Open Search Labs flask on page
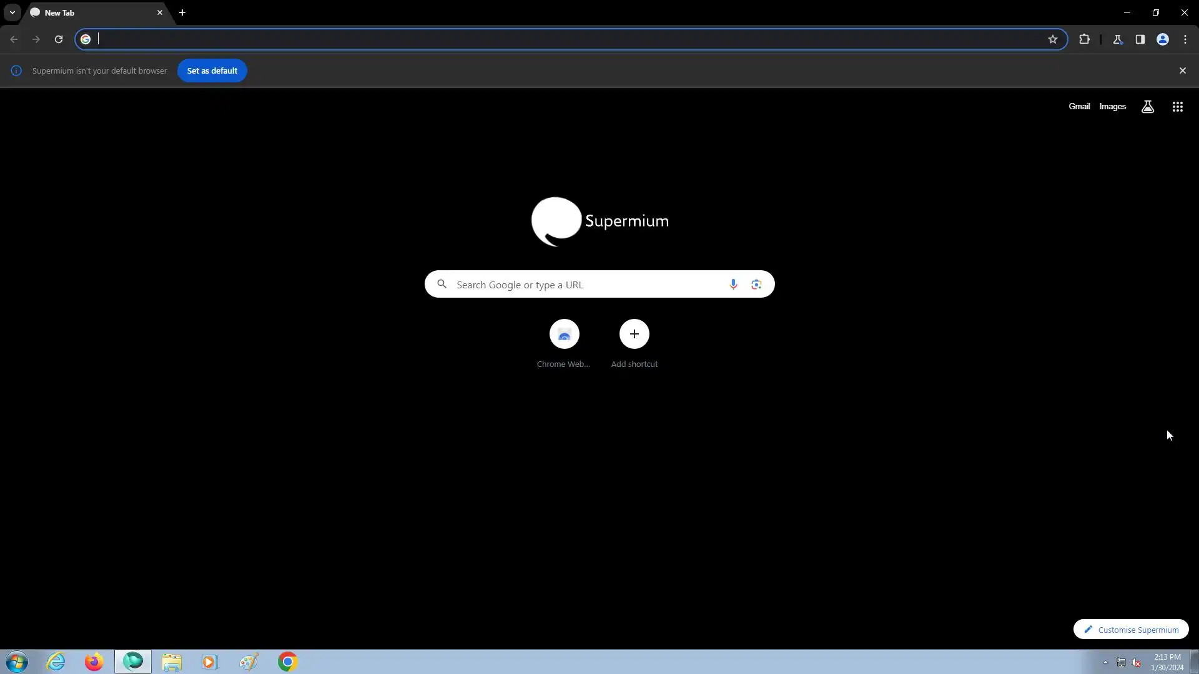Image resolution: width=1199 pixels, height=674 pixels. click(1148, 107)
